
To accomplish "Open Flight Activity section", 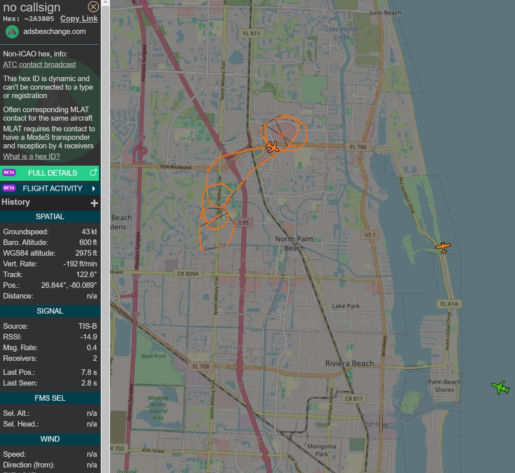I will (x=50, y=189).
